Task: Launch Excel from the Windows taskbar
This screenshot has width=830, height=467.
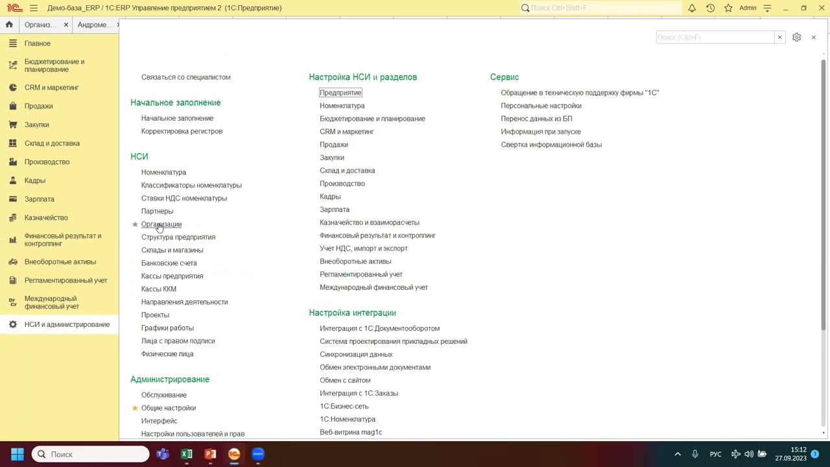Action: [x=187, y=454]
